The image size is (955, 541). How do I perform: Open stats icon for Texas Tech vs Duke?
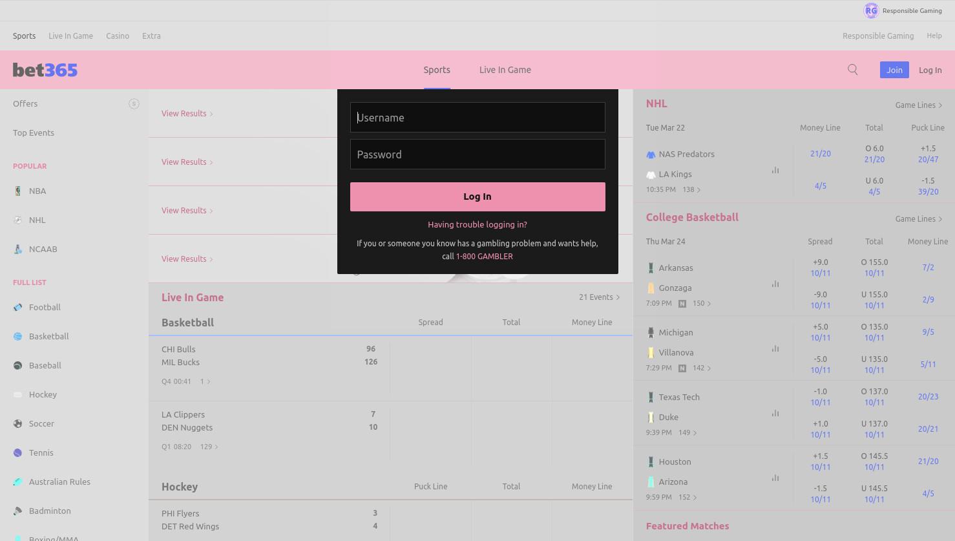[775, 414]
